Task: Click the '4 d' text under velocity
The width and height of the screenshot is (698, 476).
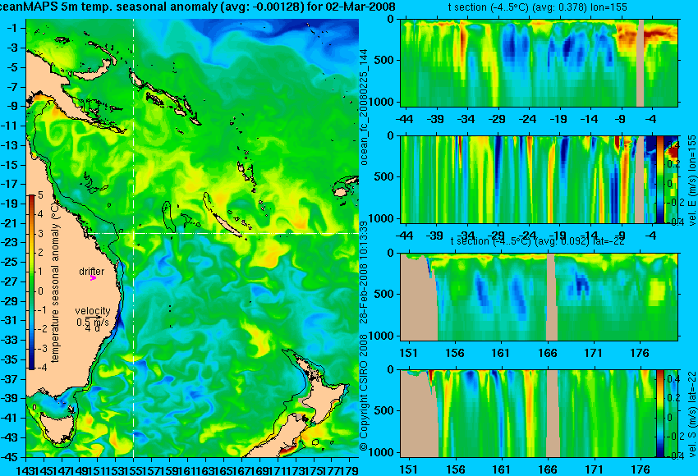Action: pos(92,328)
